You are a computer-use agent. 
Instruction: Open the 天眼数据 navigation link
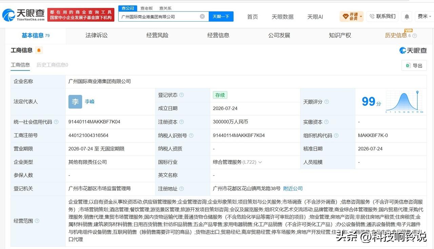pos(282,17)
